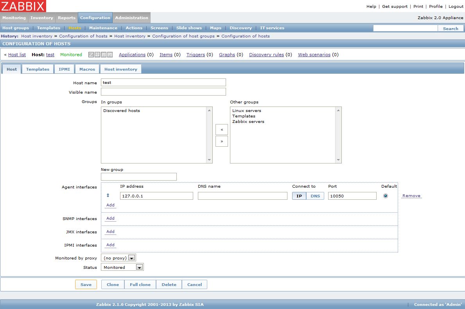This screenshot has height=309, width=465.
Task: Open IT services submenu item
Action: point(272,28)
